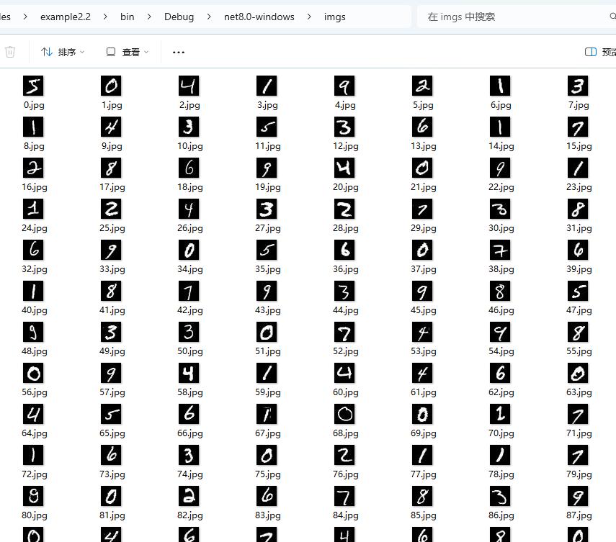Open the view (查看) dropdown

coord(128,52)
